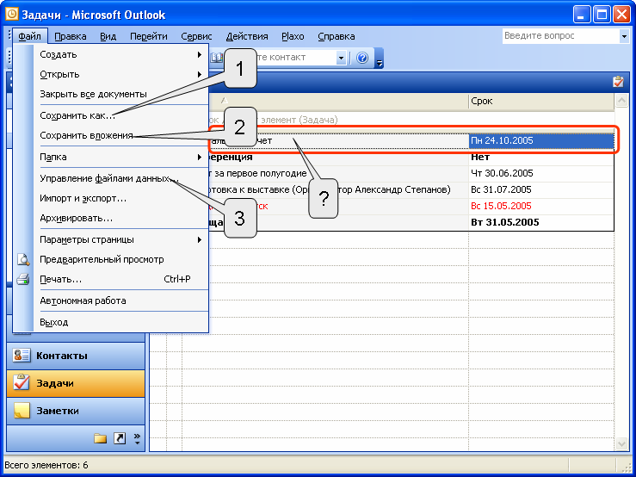Screen dimensions: 636x477
Task: Click the find contact search field
Action: point(295,58)
